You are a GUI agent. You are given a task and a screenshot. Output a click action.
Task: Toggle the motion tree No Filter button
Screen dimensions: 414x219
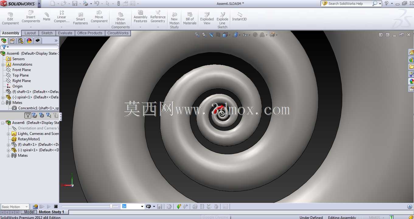pyautogui.click(x=28, y=115)
